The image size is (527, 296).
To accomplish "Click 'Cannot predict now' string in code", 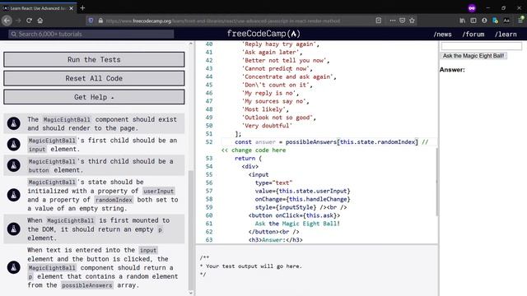I will (x=276, y=68).
